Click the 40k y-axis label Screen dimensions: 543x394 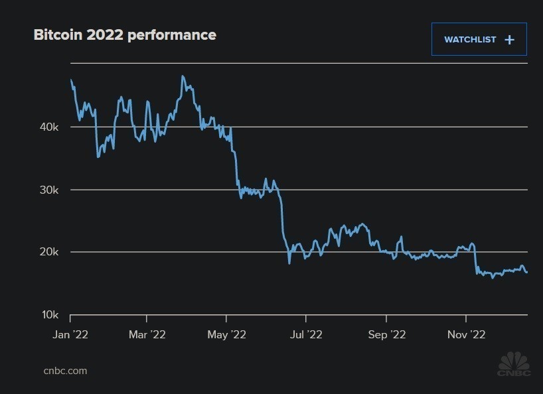click(x=50, y=127)
